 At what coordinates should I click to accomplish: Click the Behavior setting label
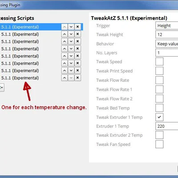pyautogui.click(x=105, y=44)
